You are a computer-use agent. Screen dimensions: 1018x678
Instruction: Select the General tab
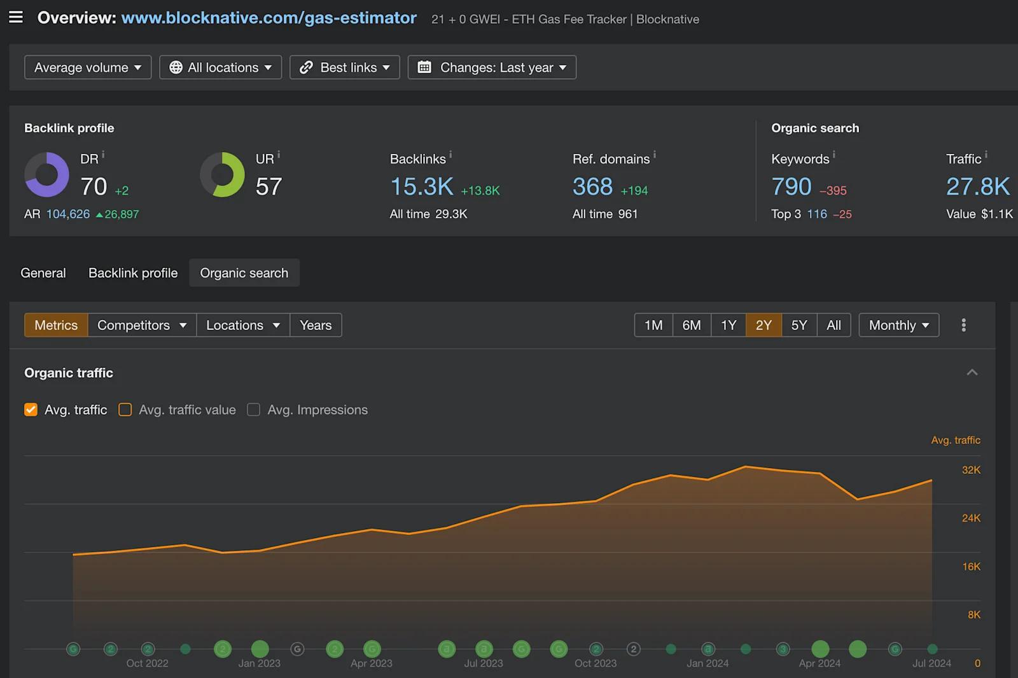43,273
